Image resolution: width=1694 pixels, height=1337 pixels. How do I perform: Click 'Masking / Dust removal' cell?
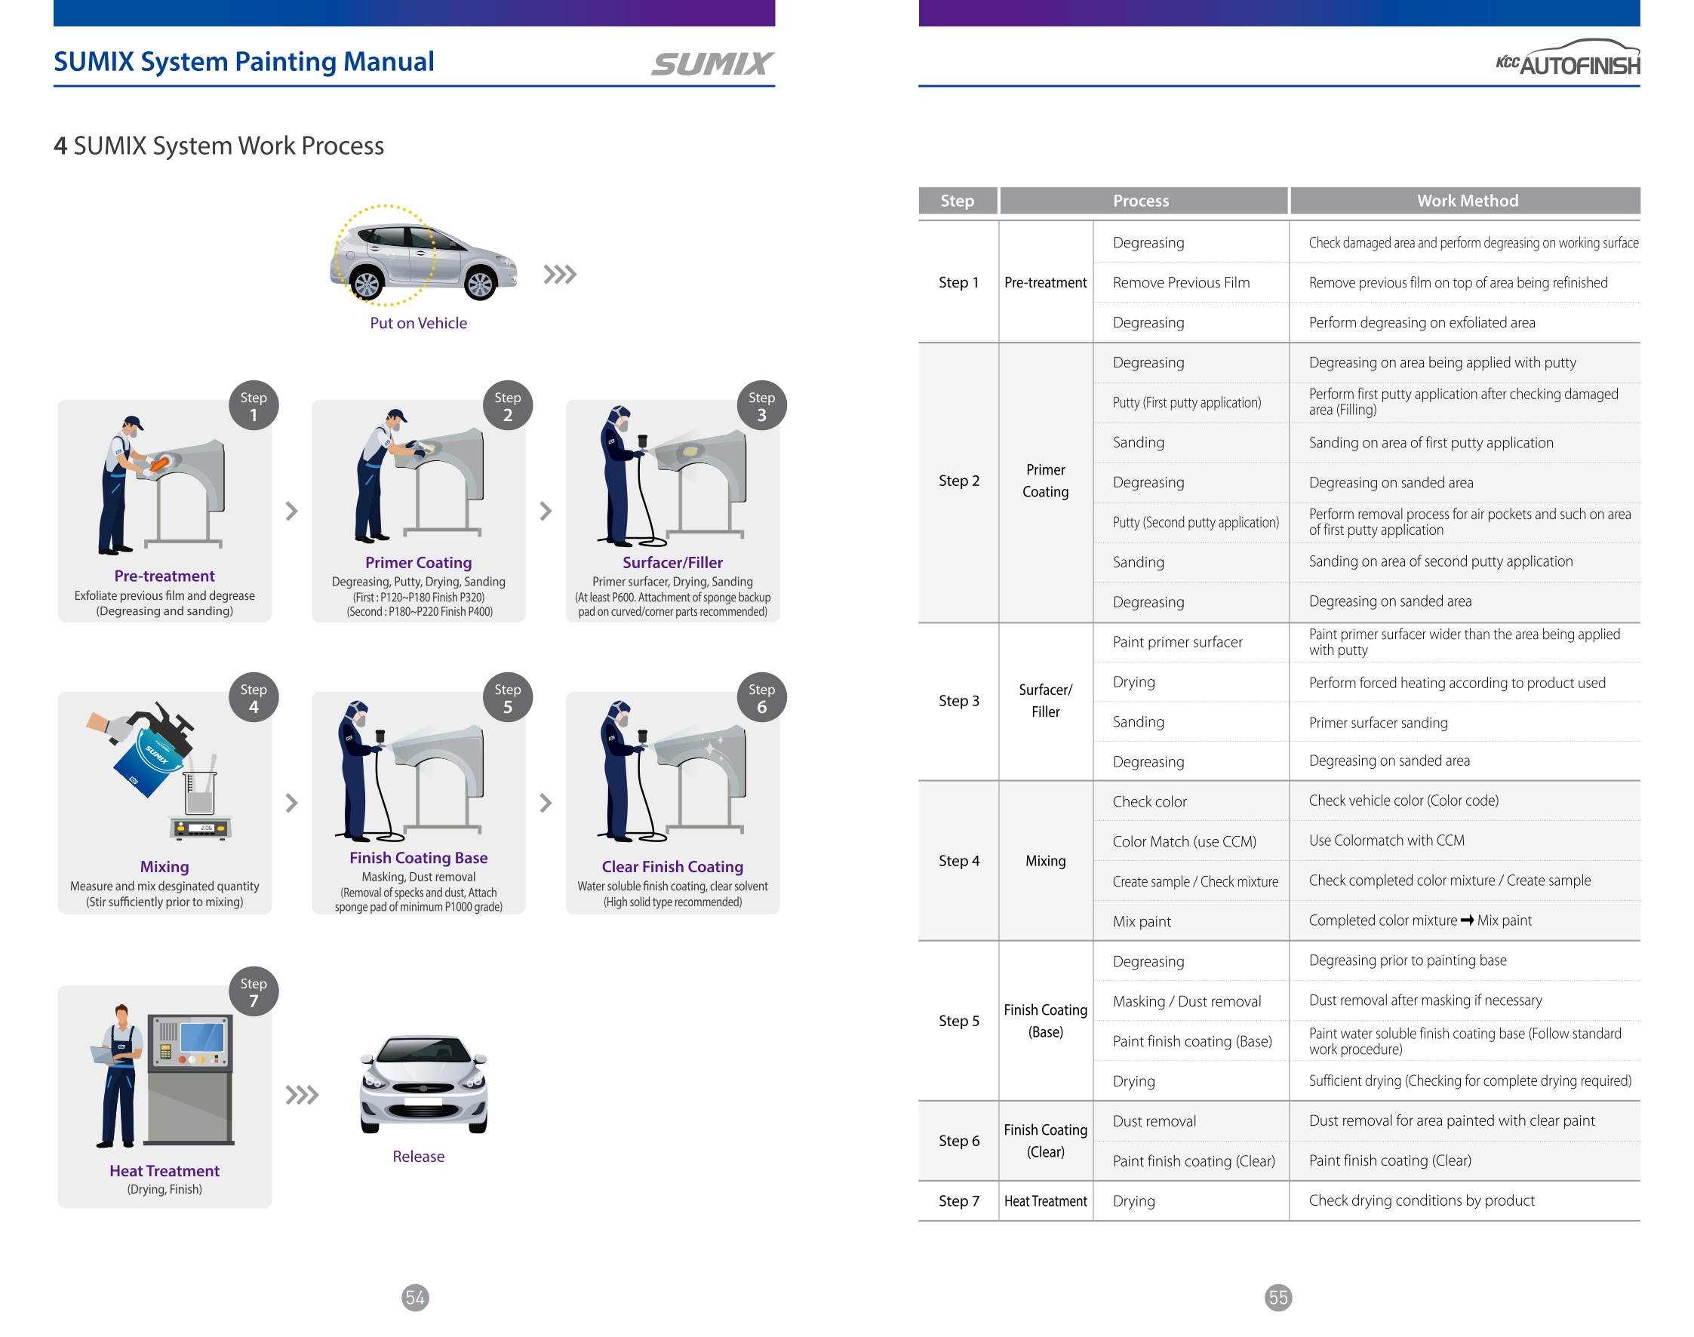coord(1191,1002)
